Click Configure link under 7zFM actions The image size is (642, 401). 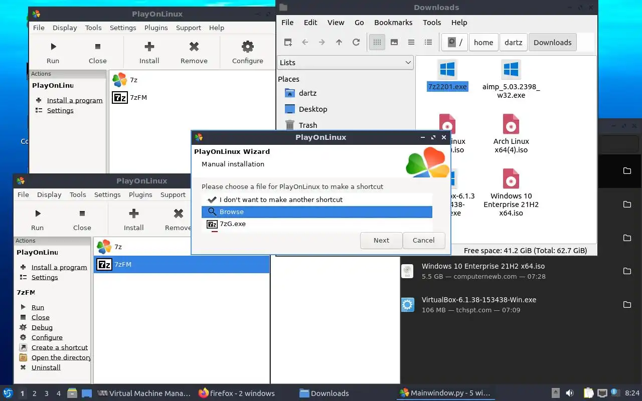pyautogui.click(x=47, y=337)
